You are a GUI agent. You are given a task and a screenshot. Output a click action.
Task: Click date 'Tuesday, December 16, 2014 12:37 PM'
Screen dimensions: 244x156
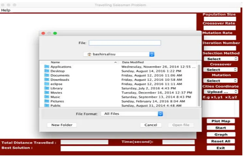[157, 93]
